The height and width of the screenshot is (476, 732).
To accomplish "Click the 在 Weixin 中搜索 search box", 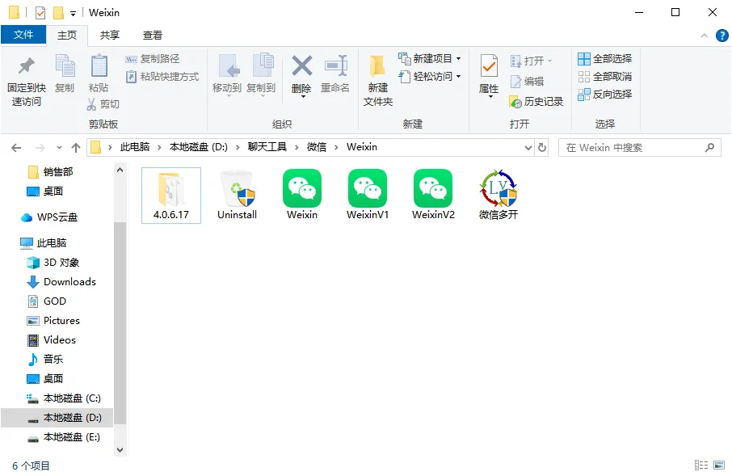I will tap(640, 148).
